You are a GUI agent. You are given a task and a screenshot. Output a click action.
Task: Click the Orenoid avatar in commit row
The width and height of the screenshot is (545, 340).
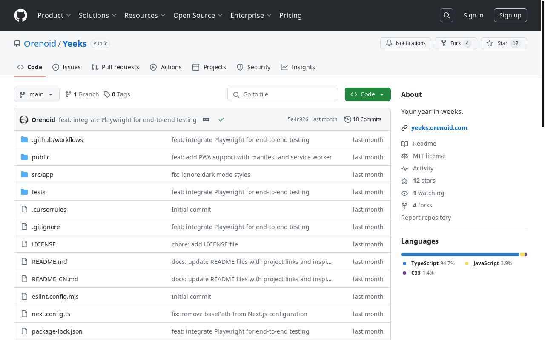24,120
